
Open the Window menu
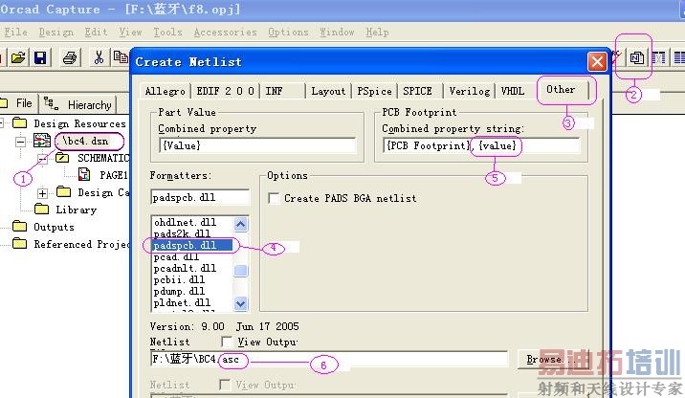pyautogui.click(x=337, y=32)
